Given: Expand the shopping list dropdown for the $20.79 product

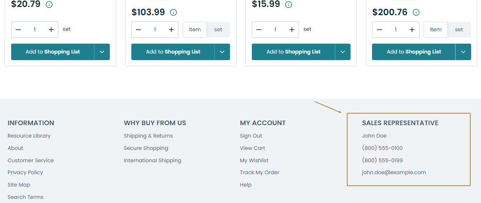Looking at the screenshot, I should (102, 52).
